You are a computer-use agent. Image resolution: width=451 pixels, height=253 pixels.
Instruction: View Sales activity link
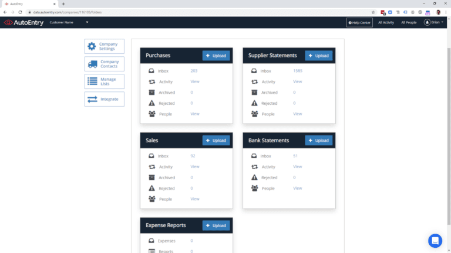point(195,166)
